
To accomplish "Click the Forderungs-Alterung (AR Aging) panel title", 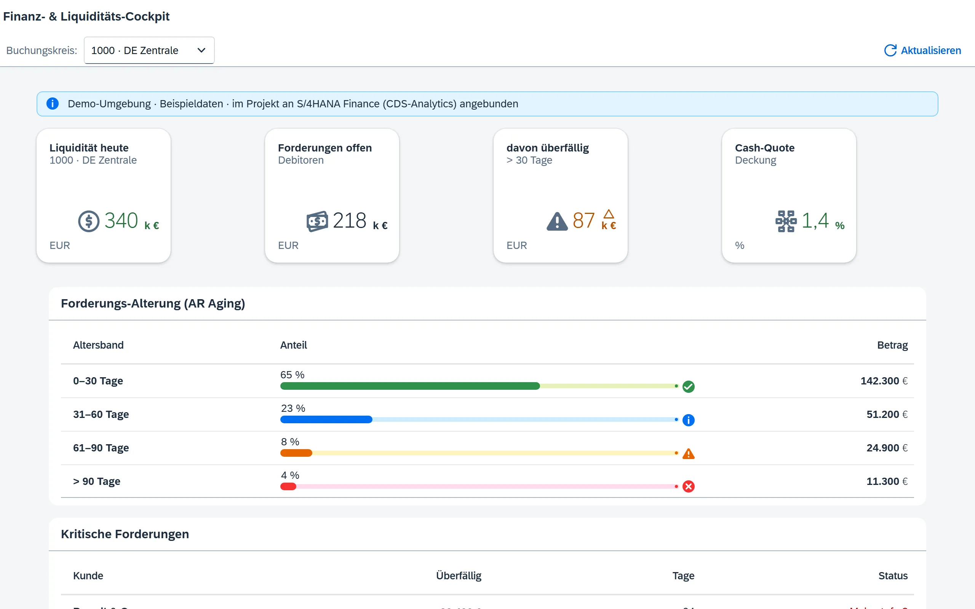I will (153, 303).
